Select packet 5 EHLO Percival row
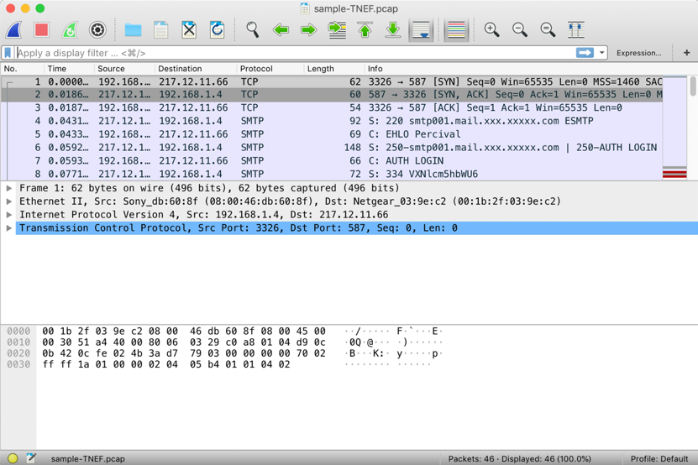Image resolution: width=698 pixels, height=465 pixels. [332, 134]
